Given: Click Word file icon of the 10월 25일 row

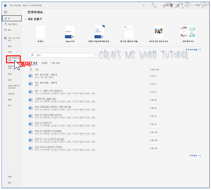Looking at the screenshot, I should pyautogui.click(x=31, y=148).
